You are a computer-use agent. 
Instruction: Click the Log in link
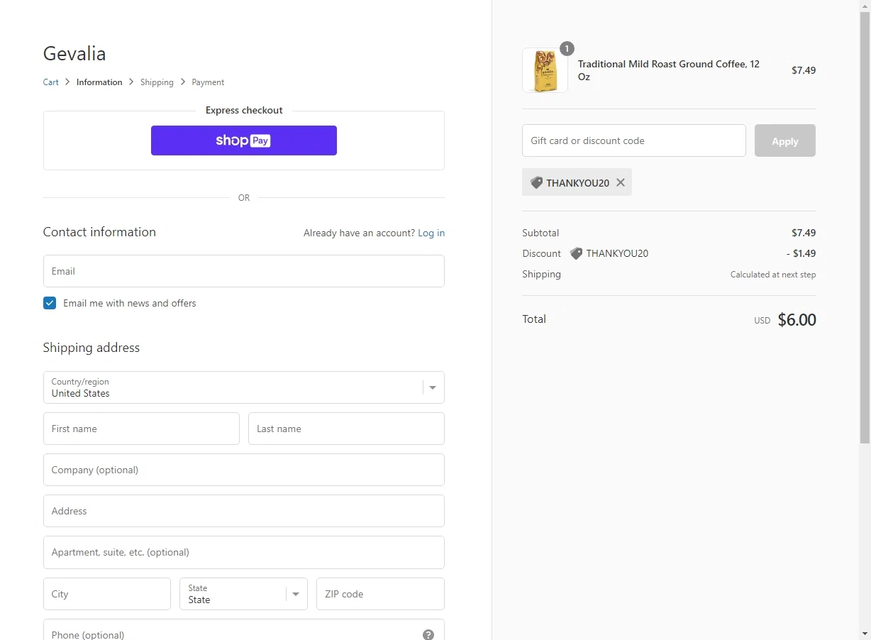tap(431, 233)
